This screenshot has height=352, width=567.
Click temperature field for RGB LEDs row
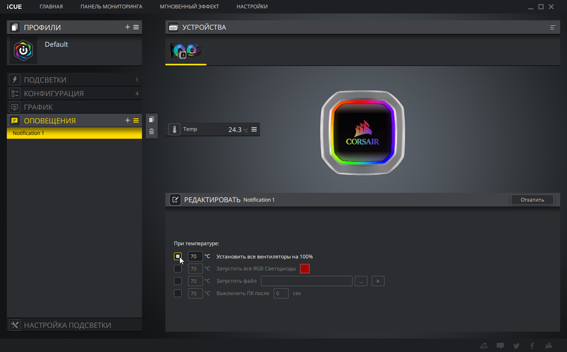pos(195,269)
